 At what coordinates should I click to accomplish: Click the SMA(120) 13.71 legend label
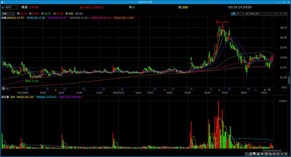[101, 18]
